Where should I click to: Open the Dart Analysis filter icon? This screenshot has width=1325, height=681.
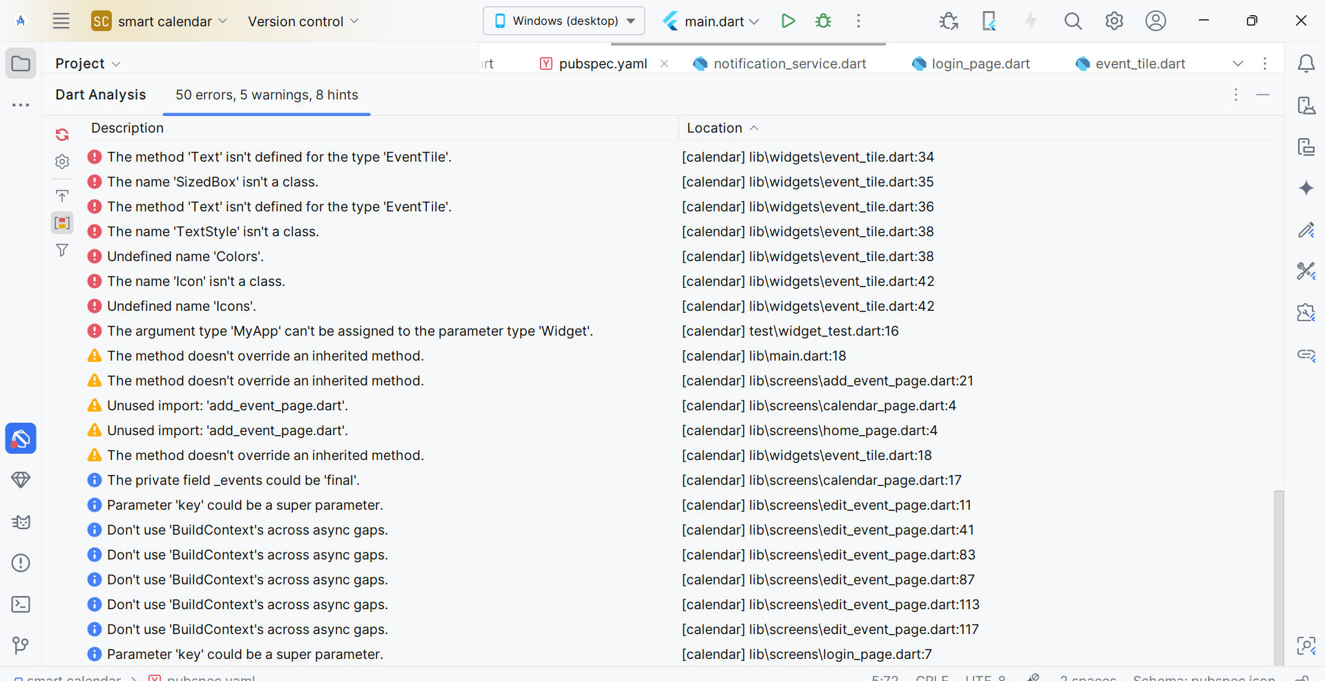pos(62,250)
